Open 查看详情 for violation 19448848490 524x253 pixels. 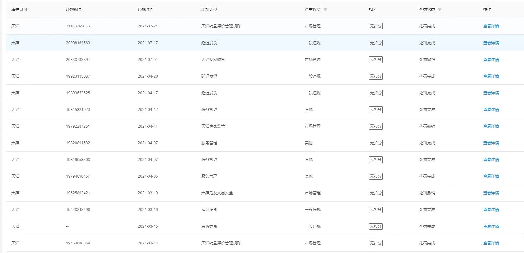[x=491, y=210]
